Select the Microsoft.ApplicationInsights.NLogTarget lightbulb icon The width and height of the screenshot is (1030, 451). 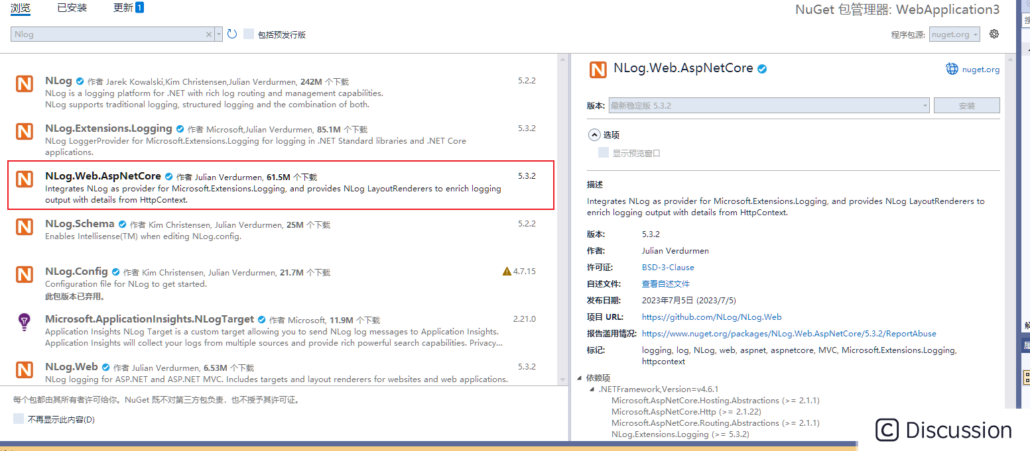click(25, 323)
